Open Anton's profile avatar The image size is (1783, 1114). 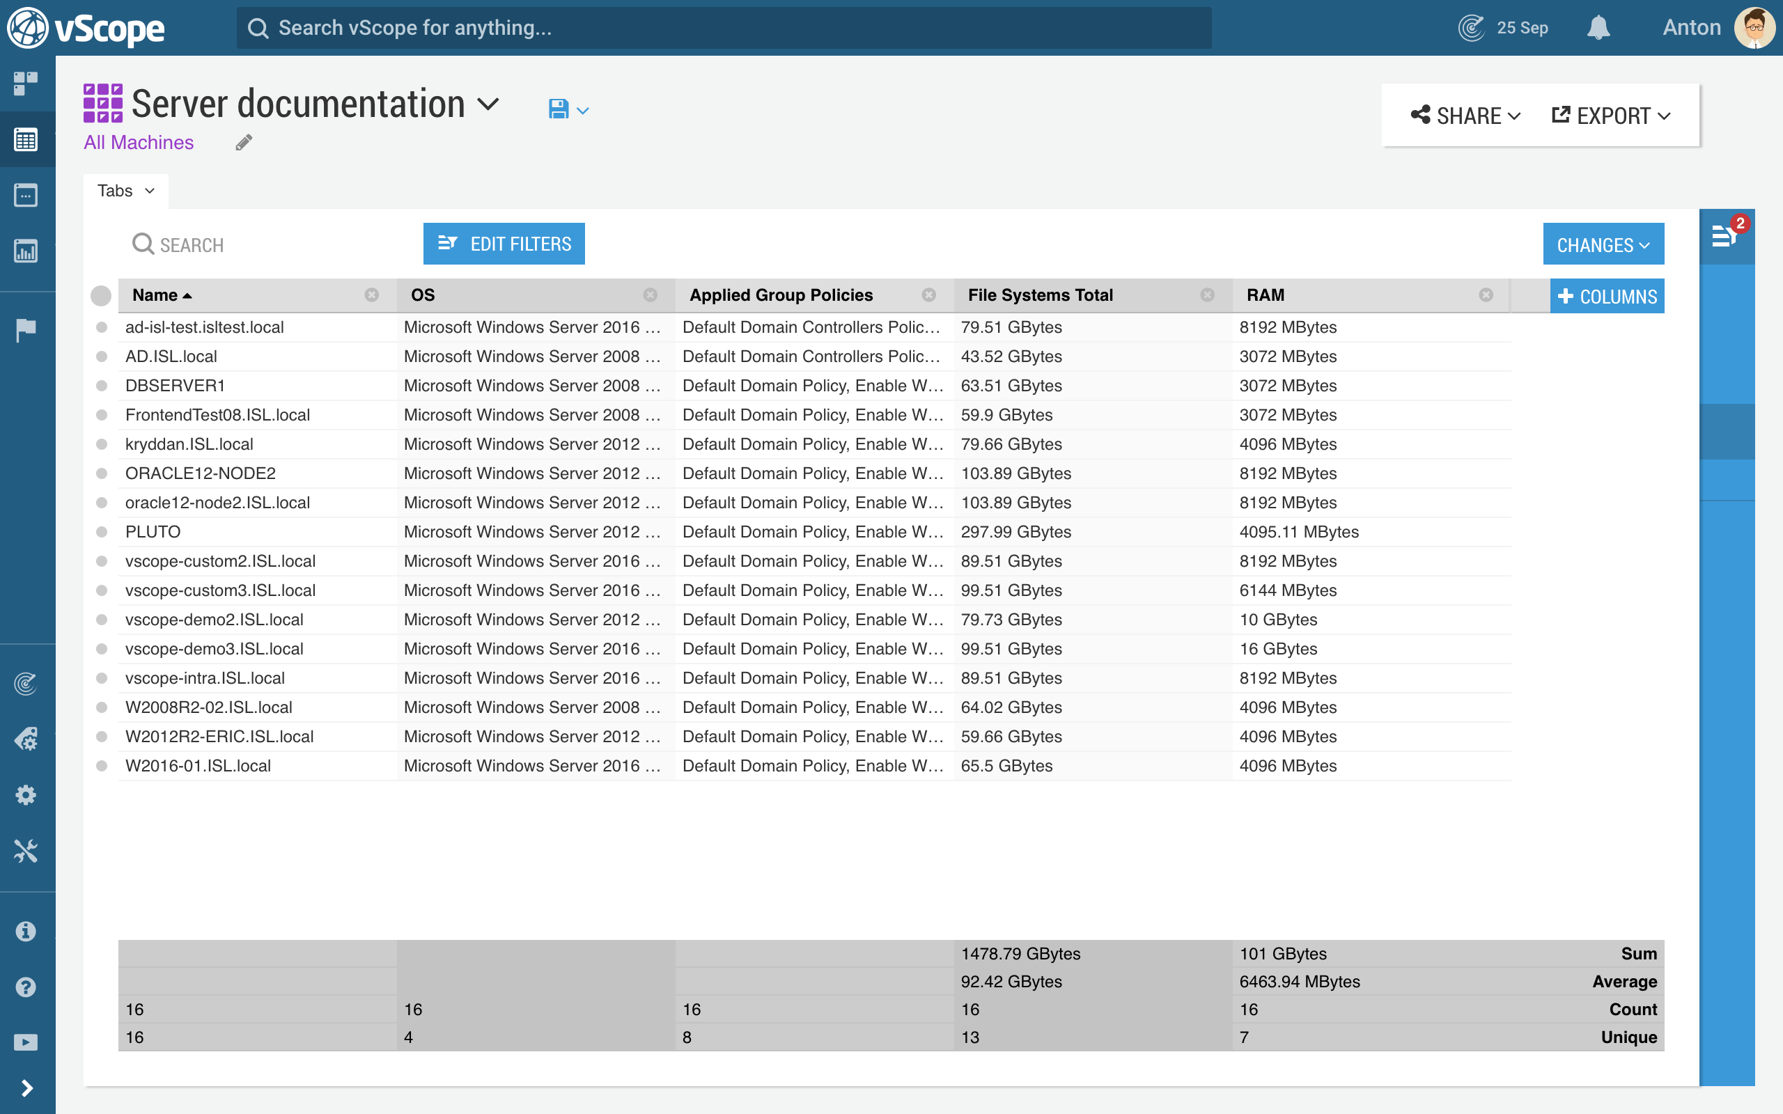coord(1755,28)
